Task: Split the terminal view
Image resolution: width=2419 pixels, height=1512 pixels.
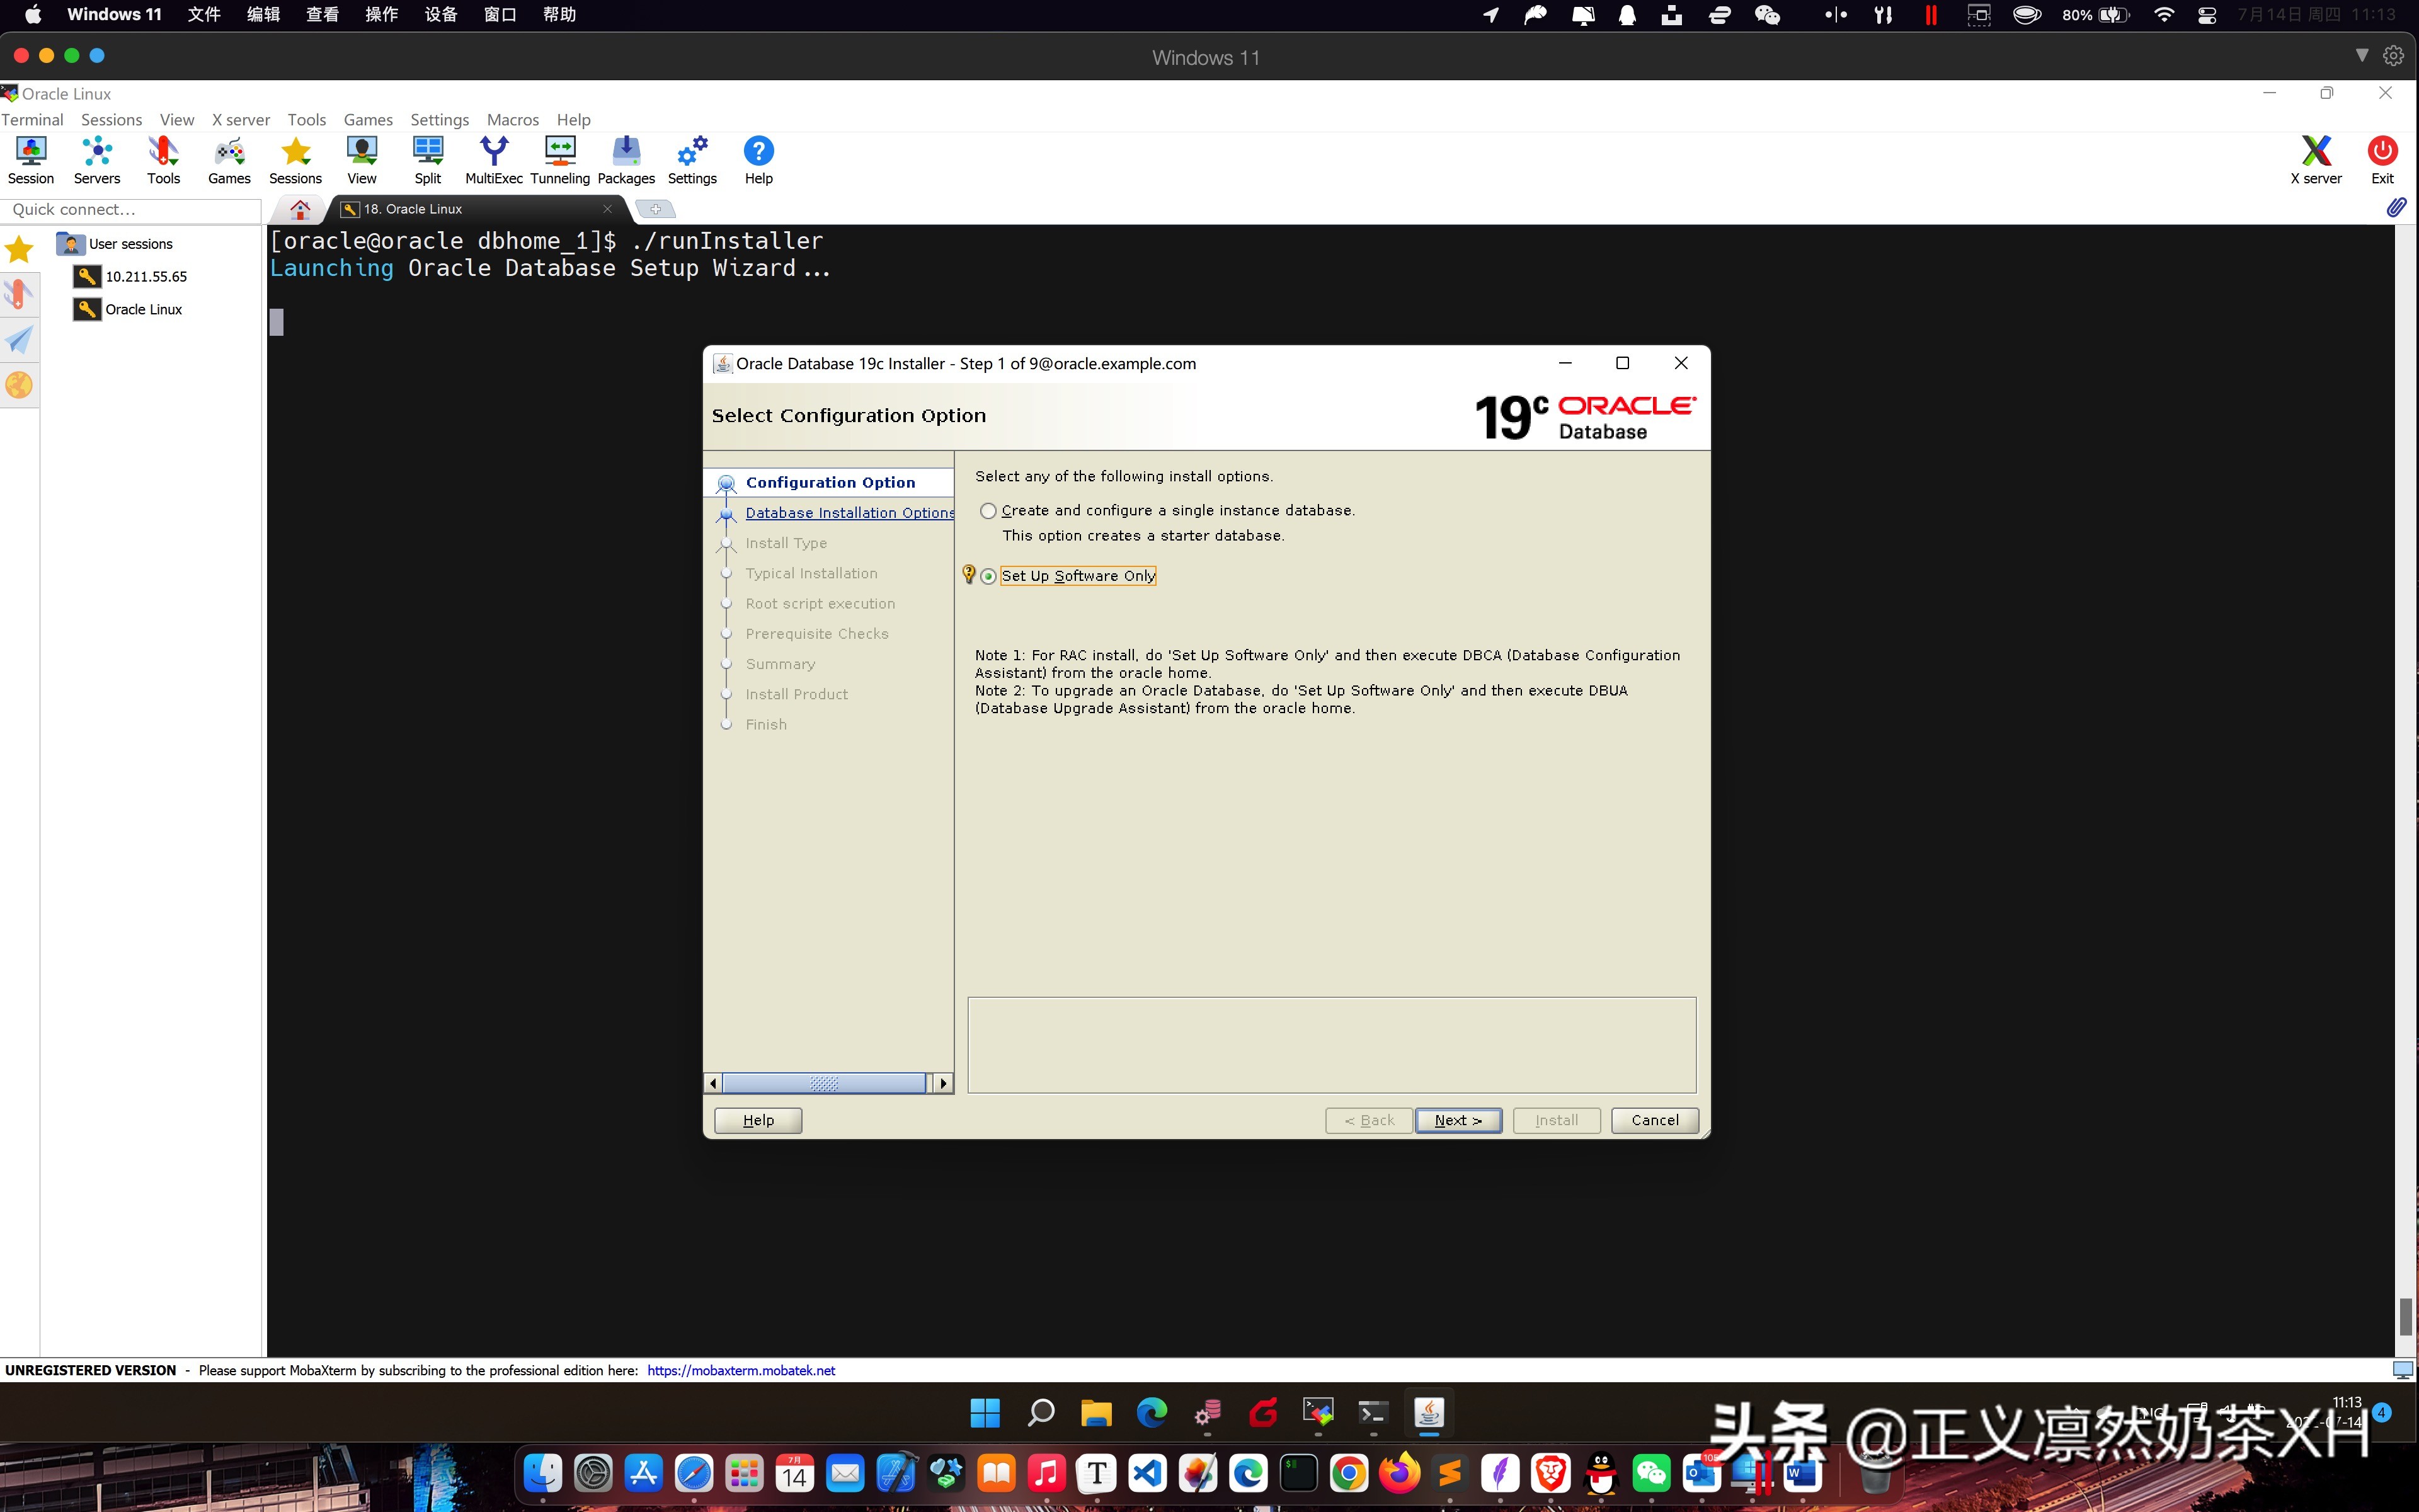Action: 428,158
